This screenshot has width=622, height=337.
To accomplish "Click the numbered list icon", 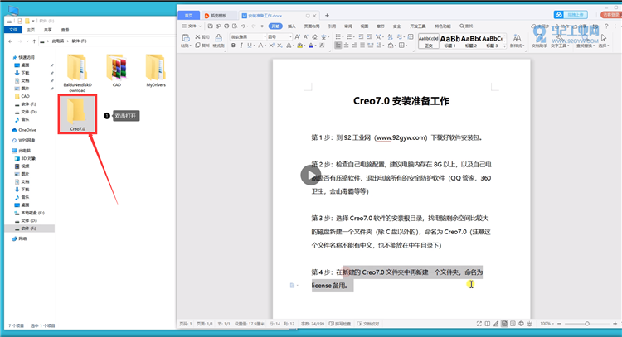I will click(349, 36).
